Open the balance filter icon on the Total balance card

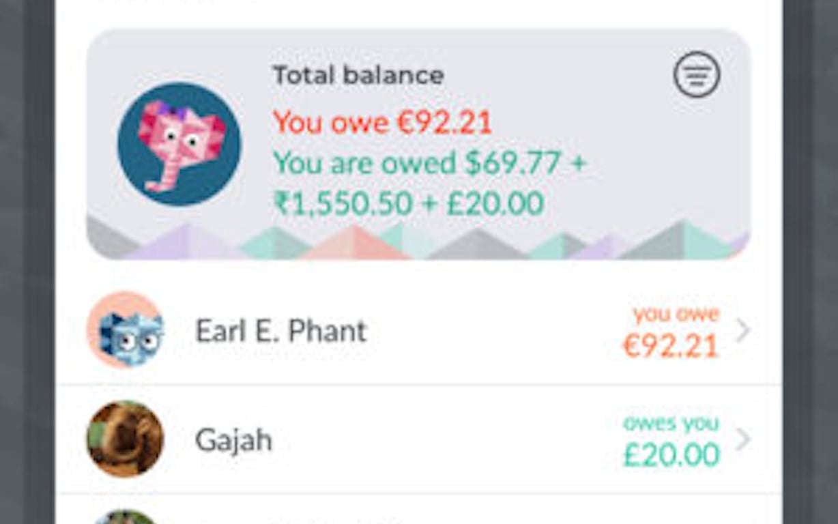click(697, 75)
